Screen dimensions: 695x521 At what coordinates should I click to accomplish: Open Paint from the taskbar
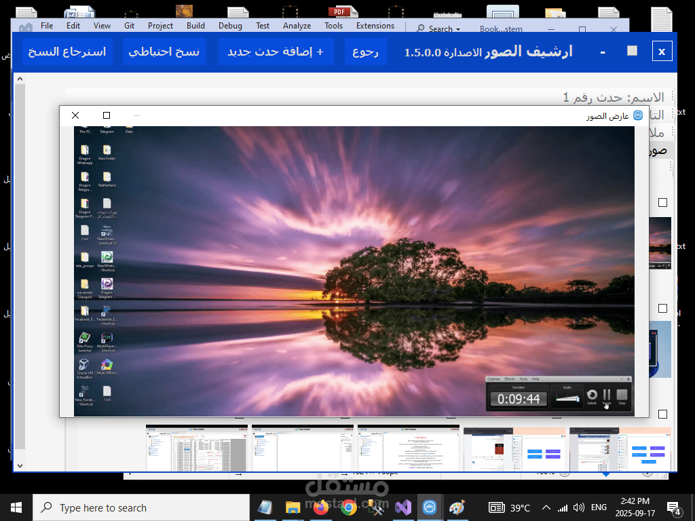tap(457, 507)
